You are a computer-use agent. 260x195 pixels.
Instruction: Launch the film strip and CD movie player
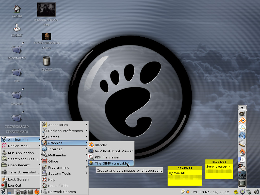(242, 167)
